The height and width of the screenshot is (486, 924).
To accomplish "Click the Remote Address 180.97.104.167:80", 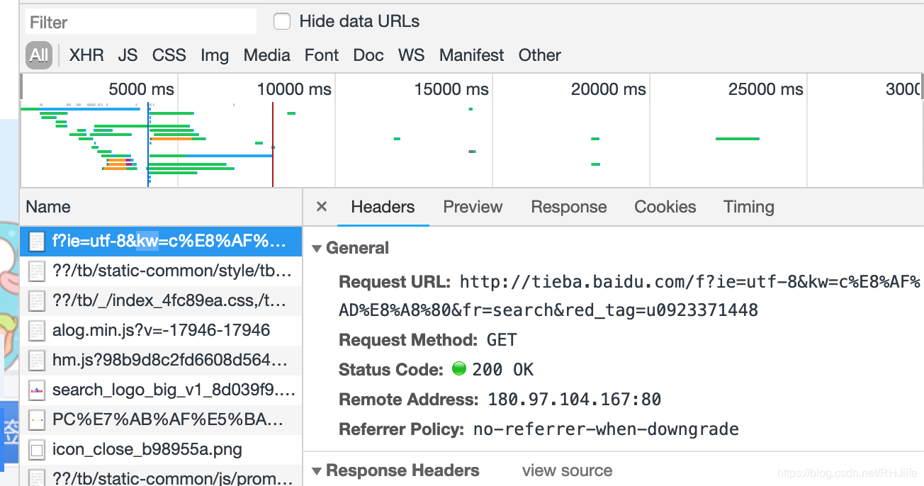I will 575,400.
